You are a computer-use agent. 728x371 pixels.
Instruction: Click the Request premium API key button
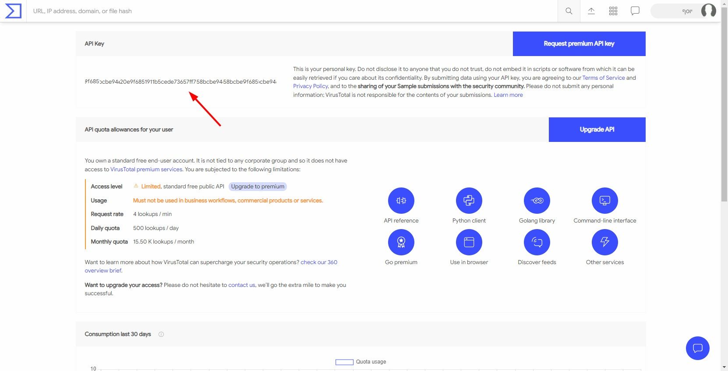[579, 44]
